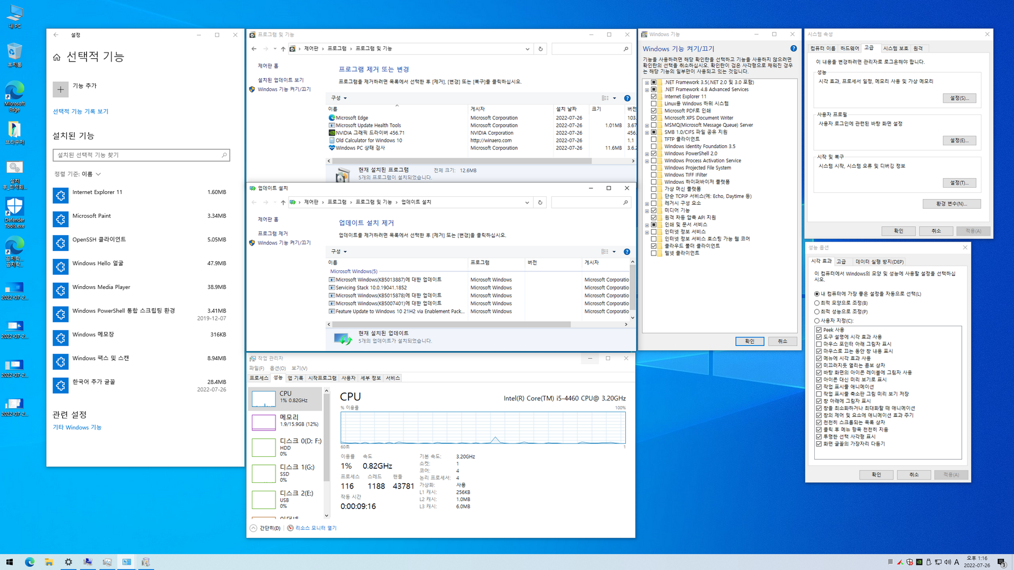1014x570 pixels.
Task: Expand .NET Framework 3.5 tree node
Action: click(x=647, y=83)
